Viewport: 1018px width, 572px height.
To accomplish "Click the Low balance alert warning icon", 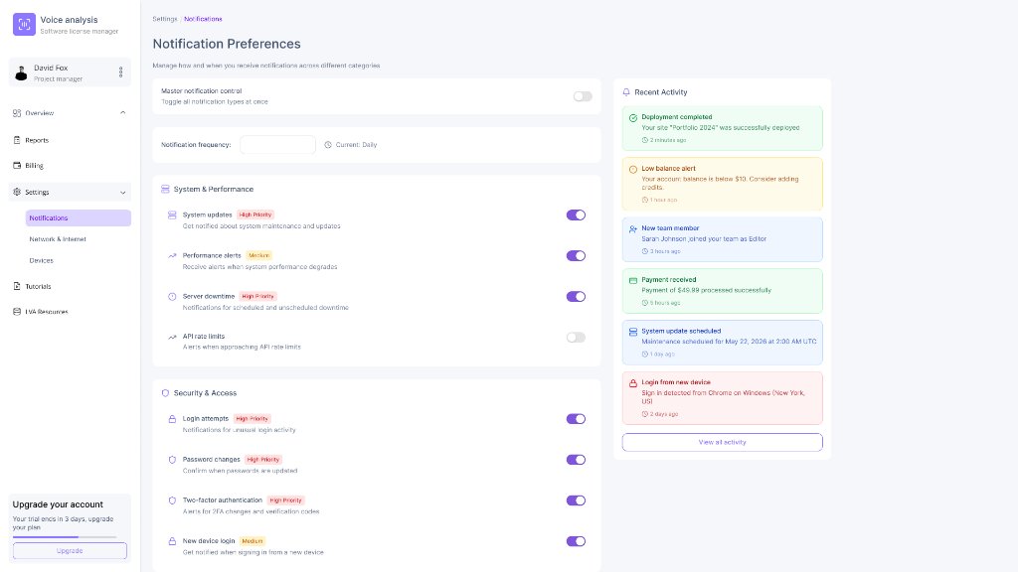I will pos(633,169).
